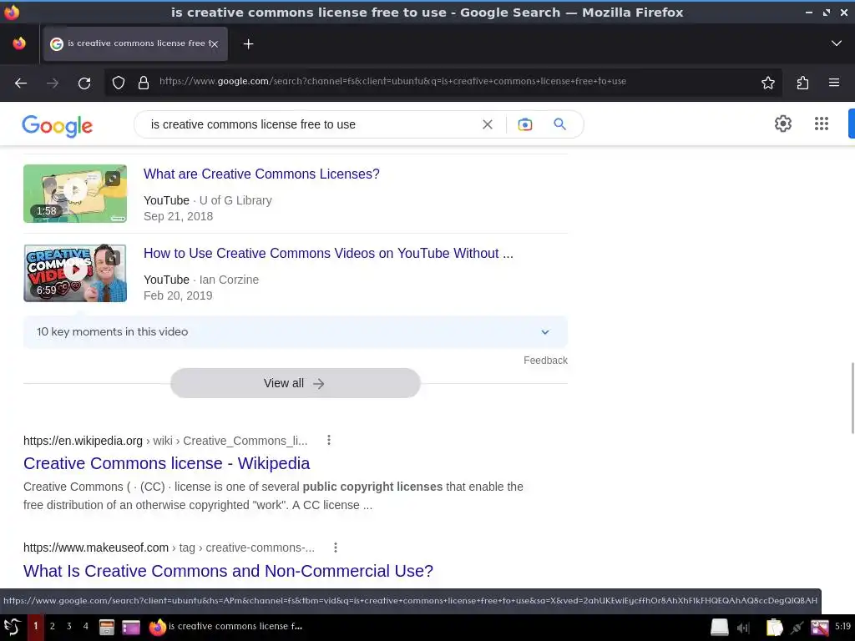
Task: Play the 6:59 video thumbnail
Action: (75, 273)
